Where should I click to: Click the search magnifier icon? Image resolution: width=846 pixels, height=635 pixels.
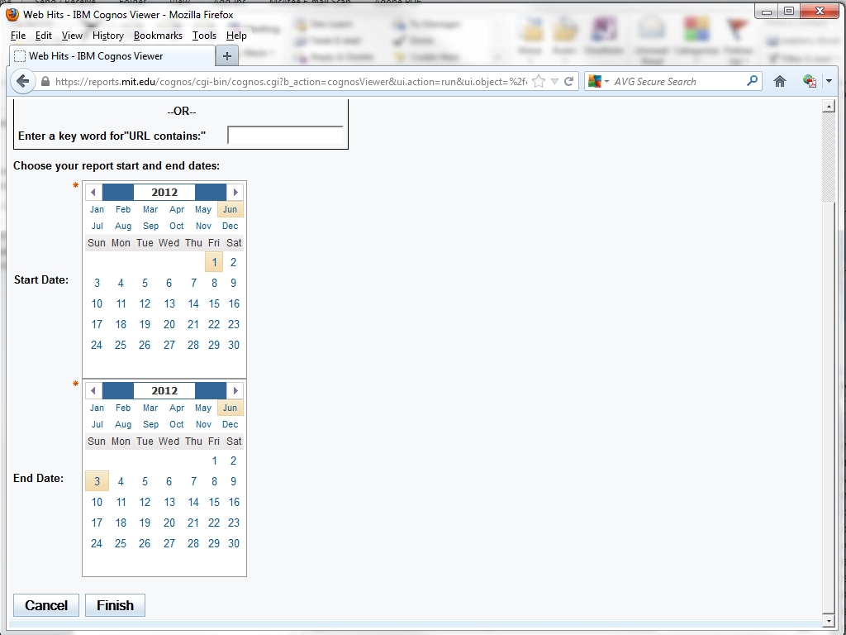(x=752, y=81)
